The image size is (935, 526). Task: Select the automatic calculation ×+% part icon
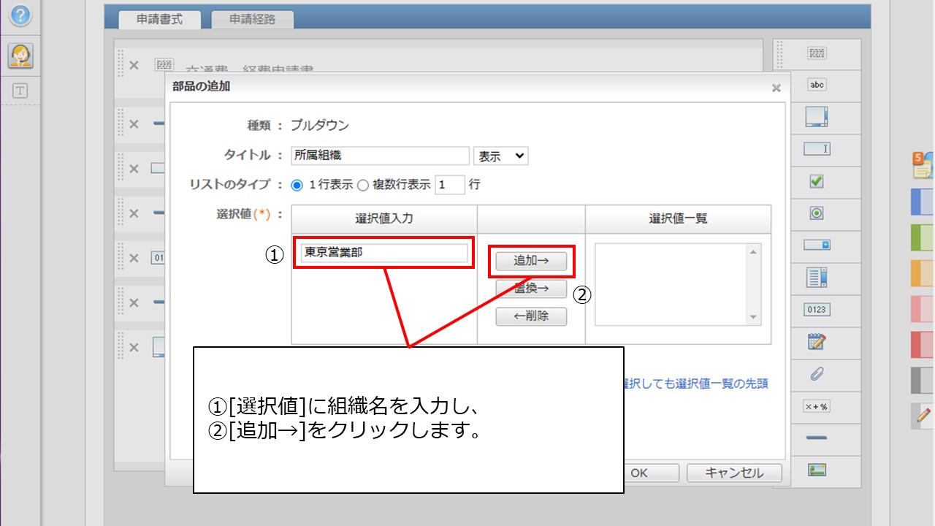[x=817, y=406]
